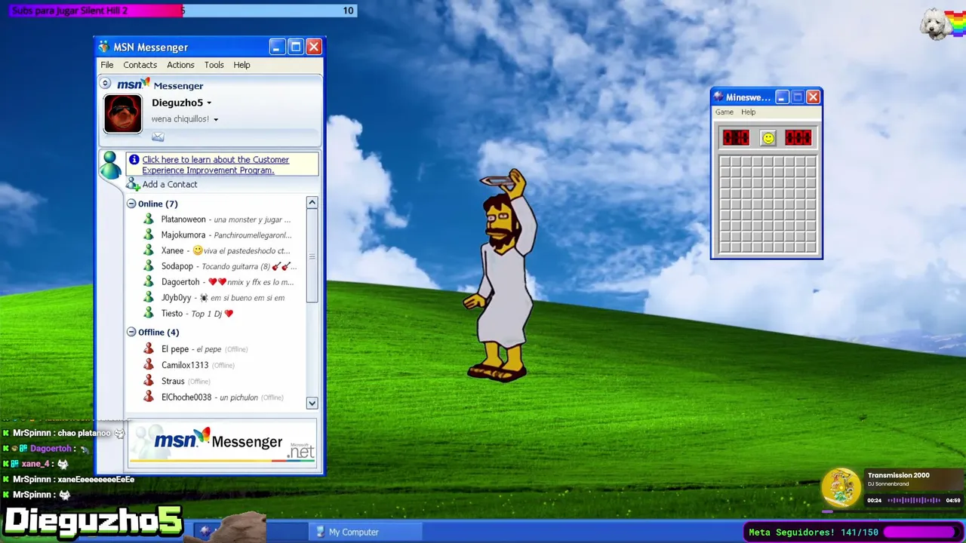Select the contact name 'Tiesto'
Screen dimensions: 966x543
[172, 313]
